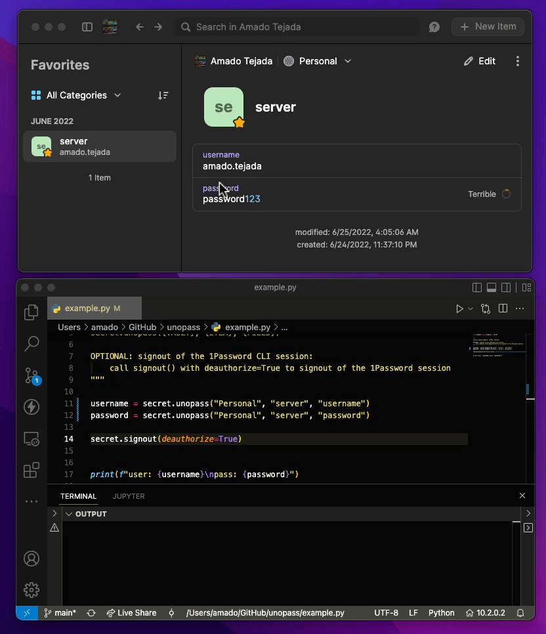
Task: Open the Manage gear icon
Action: coord(31,589)
